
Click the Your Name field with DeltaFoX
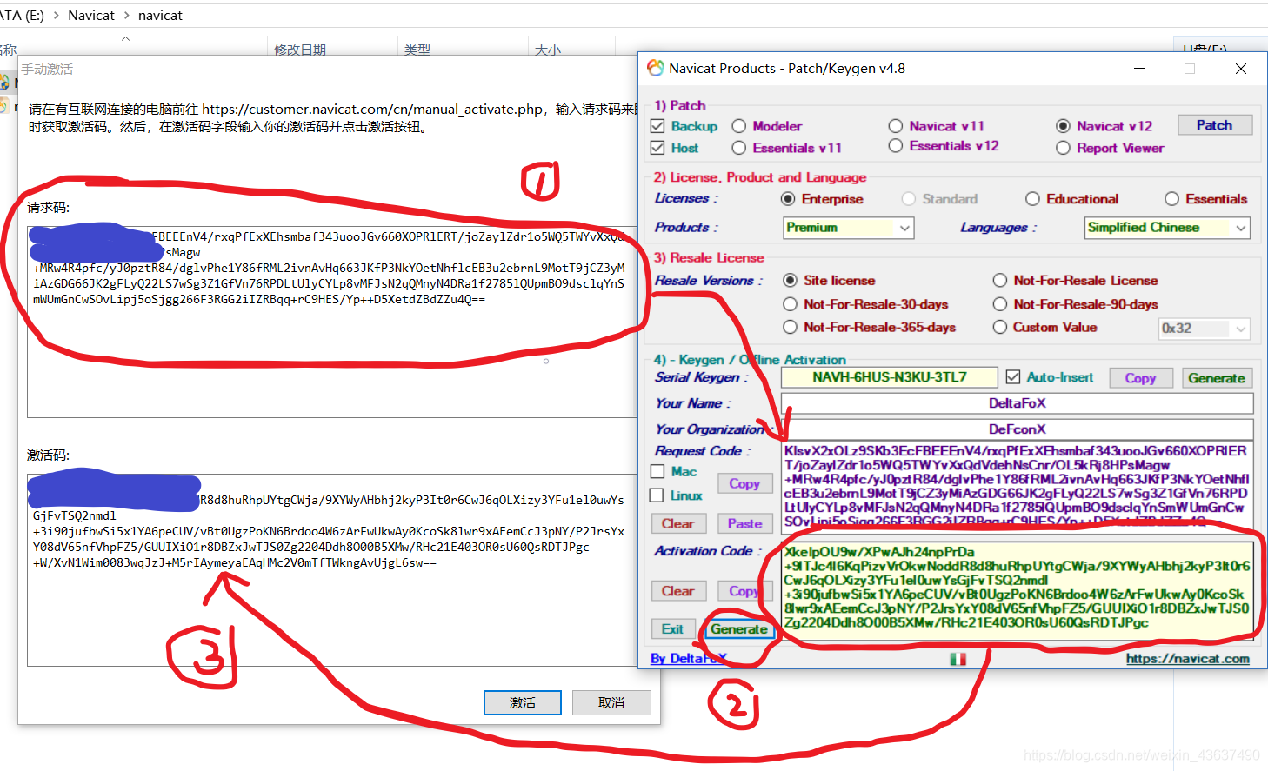1018,403
